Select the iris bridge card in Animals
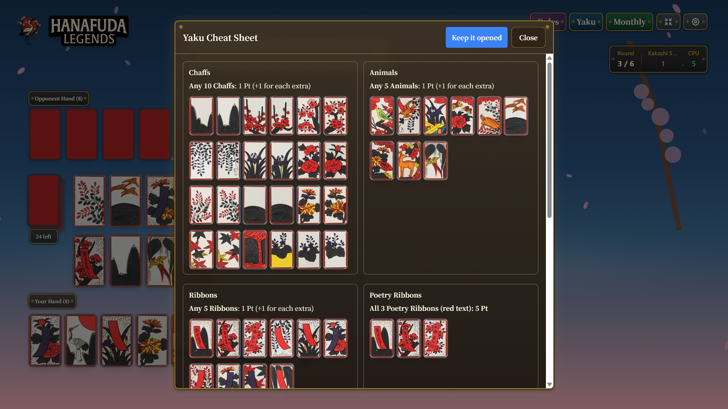728x409 pixels. 436,116
